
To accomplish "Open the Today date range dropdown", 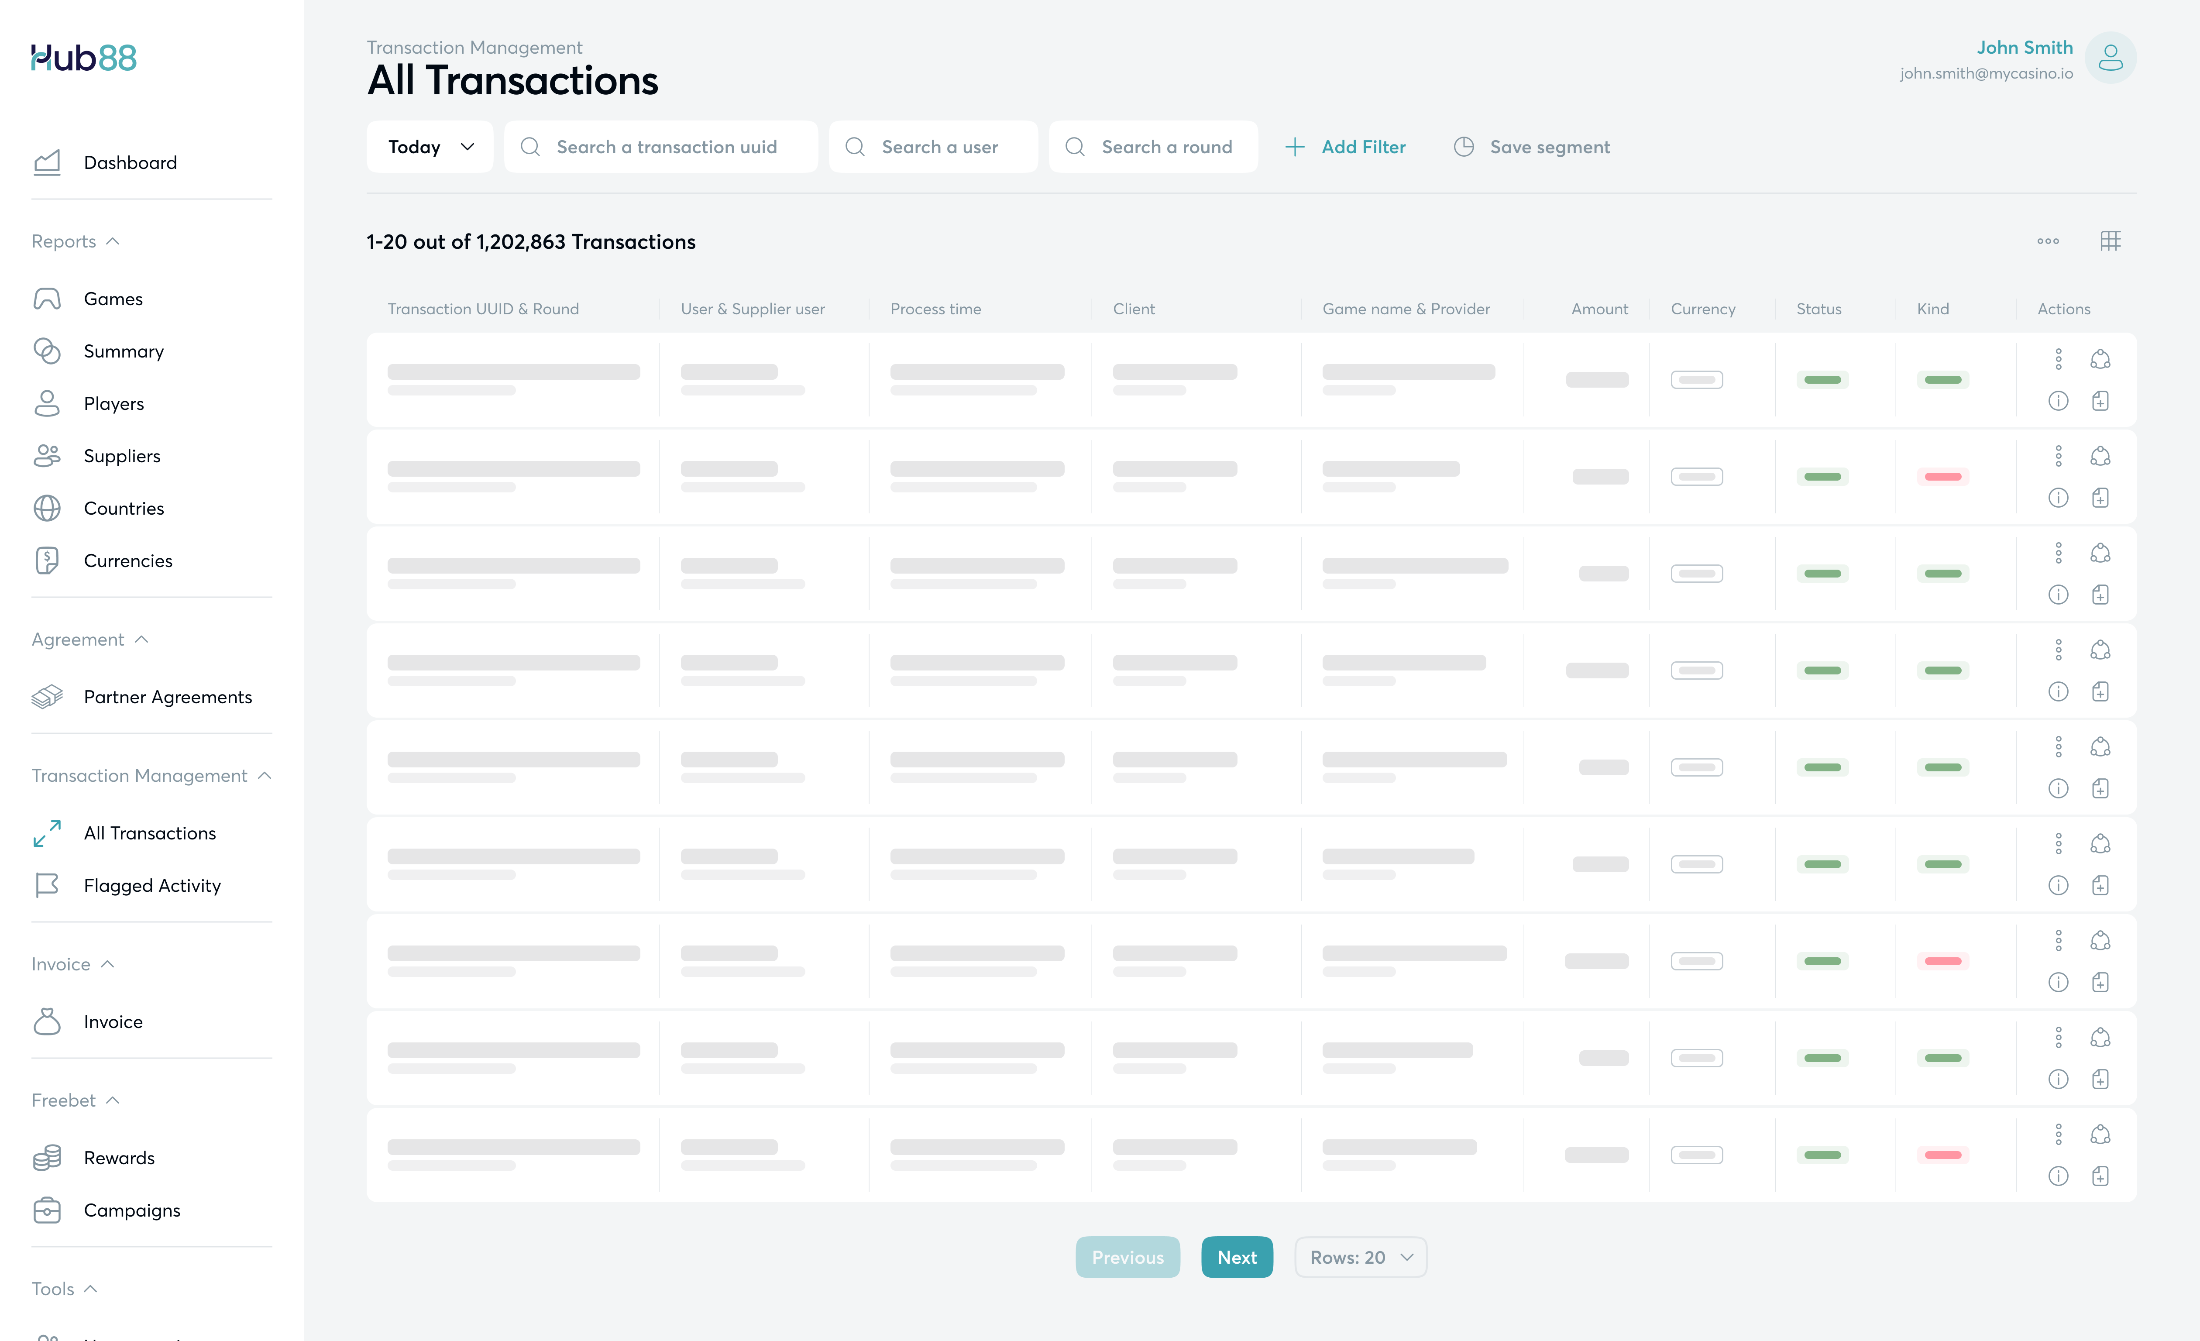I will click(x=430, y=147).
